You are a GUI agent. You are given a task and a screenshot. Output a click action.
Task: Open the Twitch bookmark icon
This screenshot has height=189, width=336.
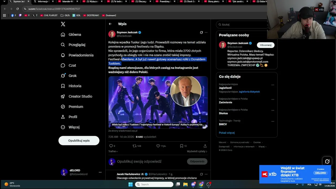tap(20, 15)
